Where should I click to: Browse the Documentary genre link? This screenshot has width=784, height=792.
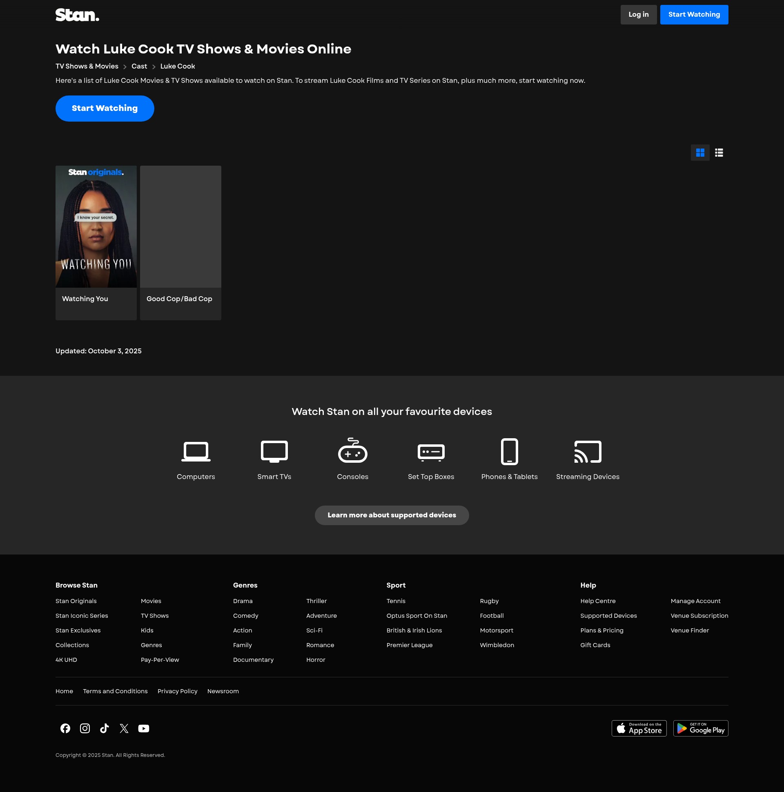pos(253,660)
